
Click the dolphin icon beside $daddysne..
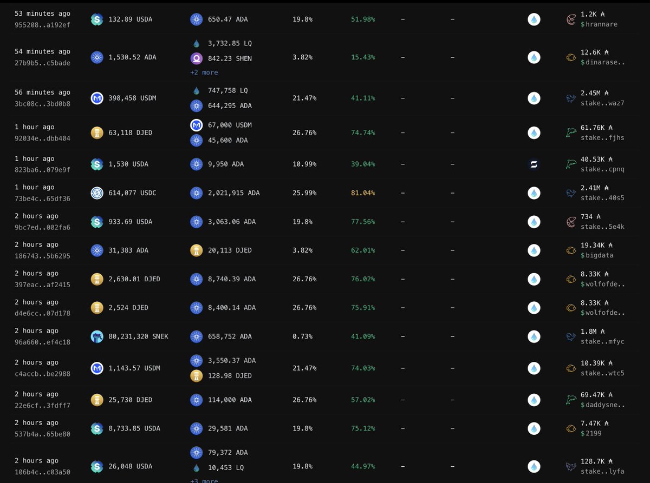pos(571,400)
